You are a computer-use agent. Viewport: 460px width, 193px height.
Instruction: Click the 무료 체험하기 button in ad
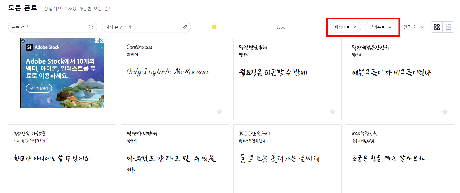(39, 88)
